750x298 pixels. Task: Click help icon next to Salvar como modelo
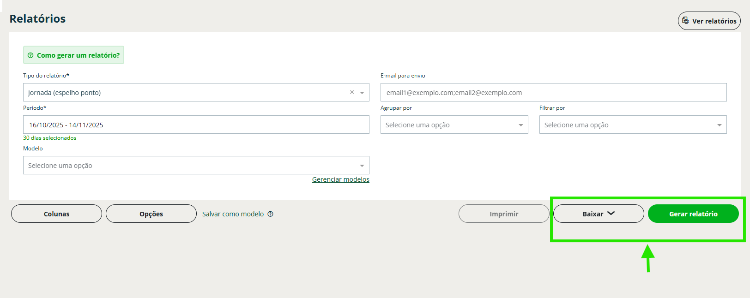(x=271, y=214)
